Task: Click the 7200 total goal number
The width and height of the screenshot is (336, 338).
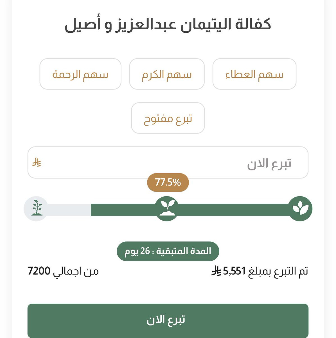Action: pos(39,271)
